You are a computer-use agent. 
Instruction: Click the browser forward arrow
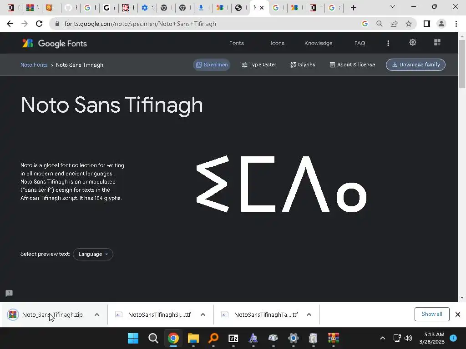tap(25, 24)
